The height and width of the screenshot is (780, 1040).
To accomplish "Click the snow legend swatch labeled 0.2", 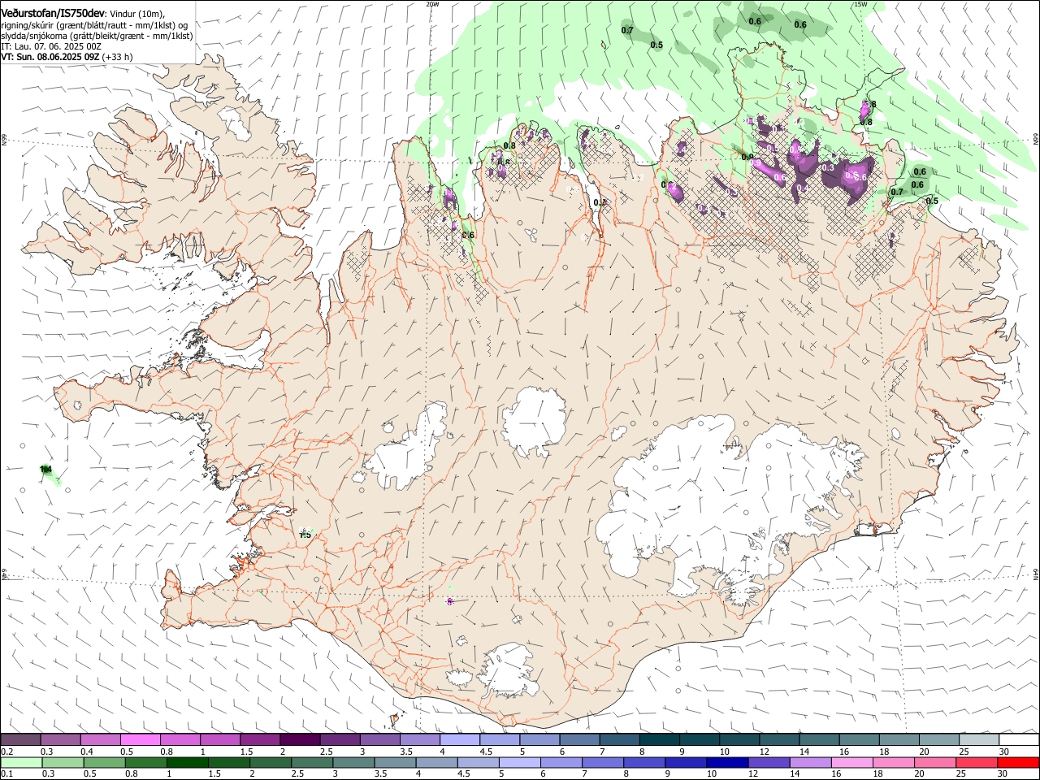I will click(x=21, y=740).
